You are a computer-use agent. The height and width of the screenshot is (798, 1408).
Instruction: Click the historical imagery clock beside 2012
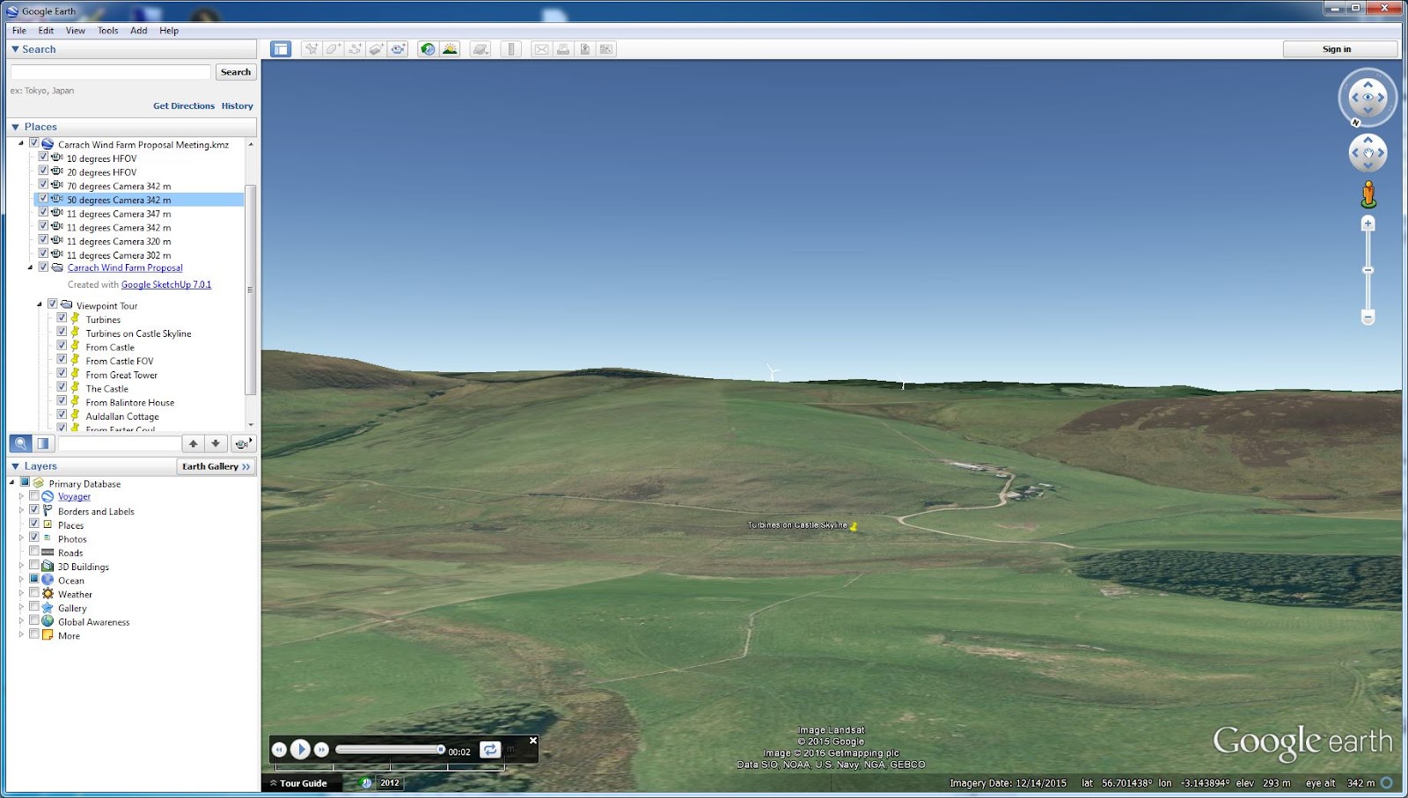(367, 783)
